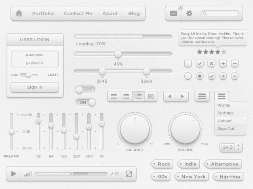Image resolution: width=253 pixels, height=189 pixels.
Task: Collapse the opened hamburger dropdown menu
Action: (222, 96)
